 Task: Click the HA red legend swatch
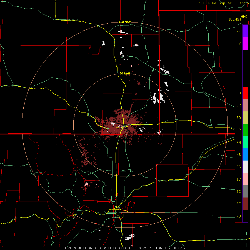coord(245,93)
